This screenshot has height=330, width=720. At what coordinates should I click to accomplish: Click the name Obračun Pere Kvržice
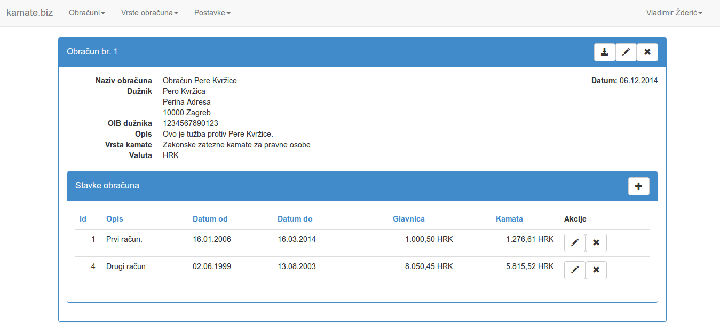click(x=200, y=81)
